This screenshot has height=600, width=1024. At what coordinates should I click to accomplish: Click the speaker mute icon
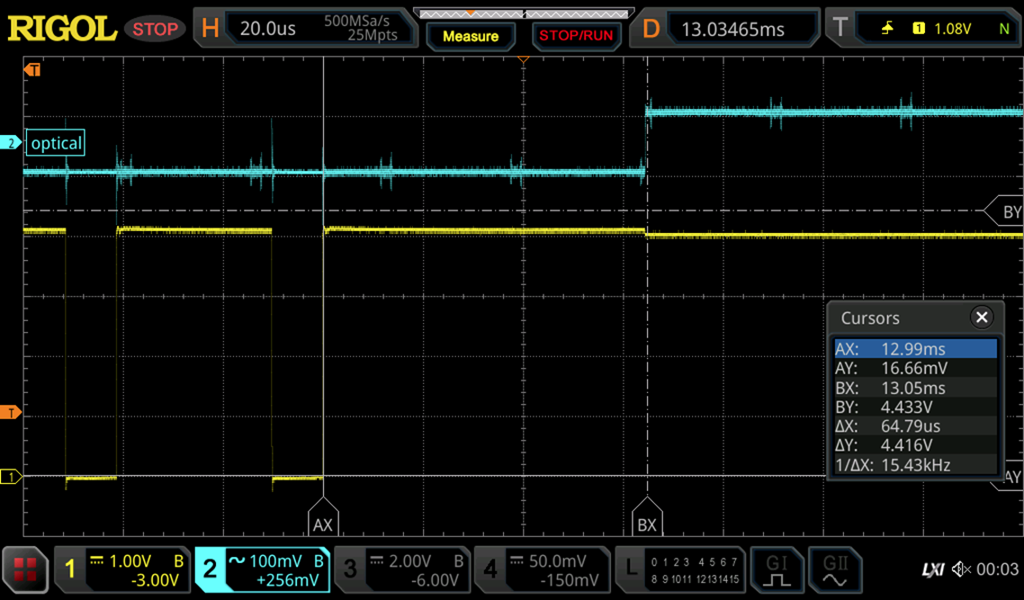pos(961,569)
